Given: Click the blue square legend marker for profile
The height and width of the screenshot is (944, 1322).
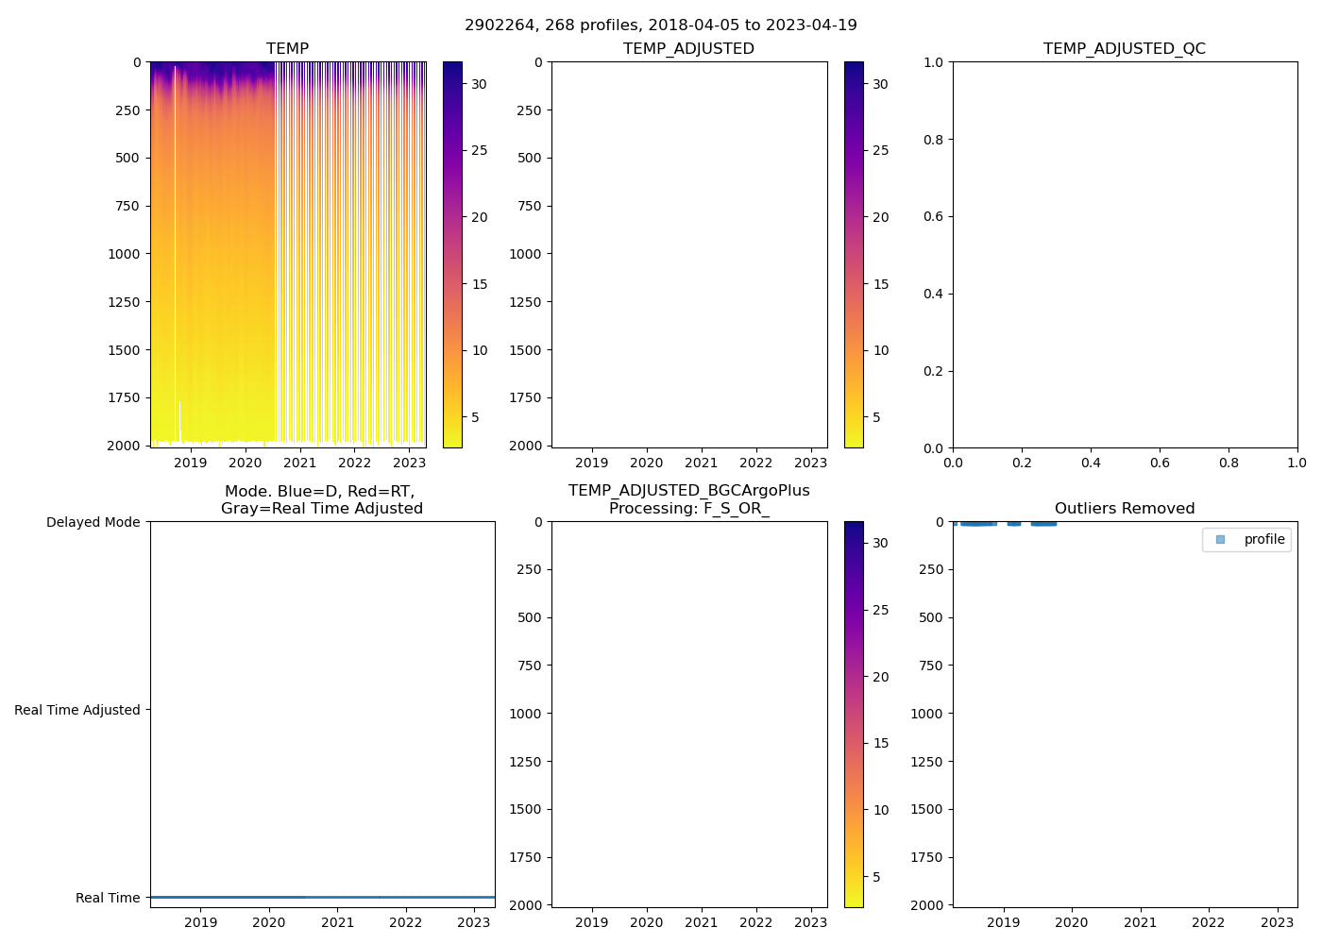Looking at the screenshot, I should click(1220, 540).
